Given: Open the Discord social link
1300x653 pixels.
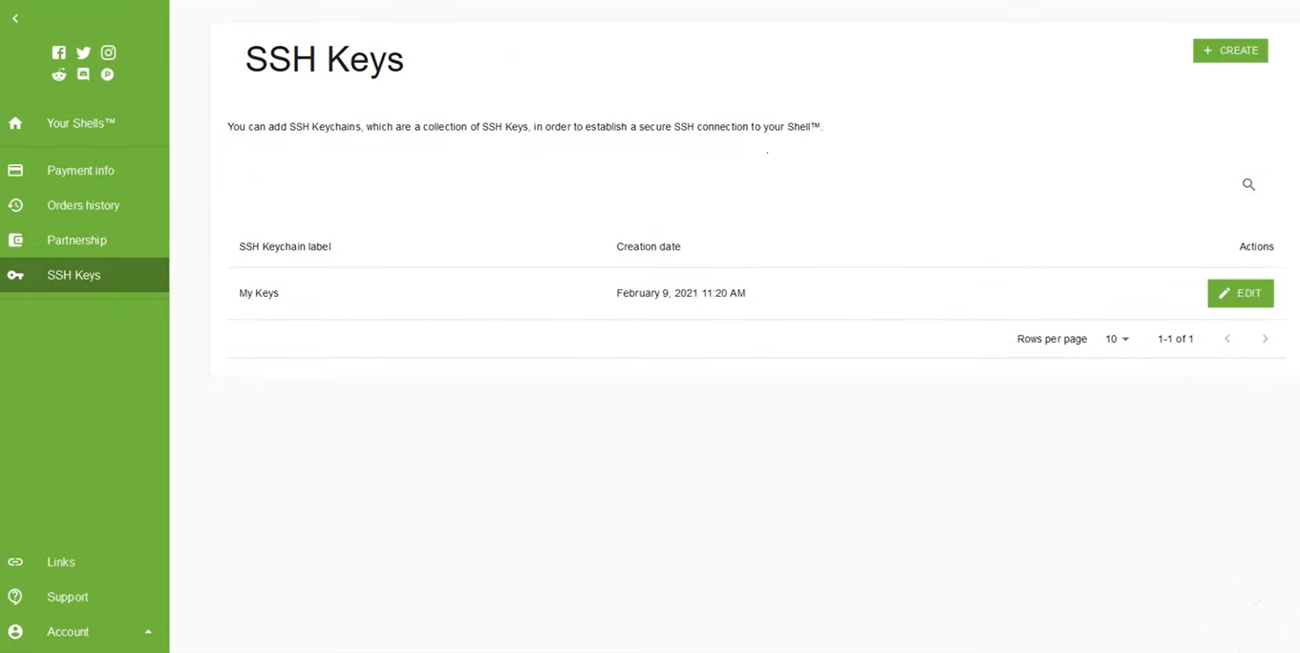Looking at the screenshot, I should click(x=83, y=74).
